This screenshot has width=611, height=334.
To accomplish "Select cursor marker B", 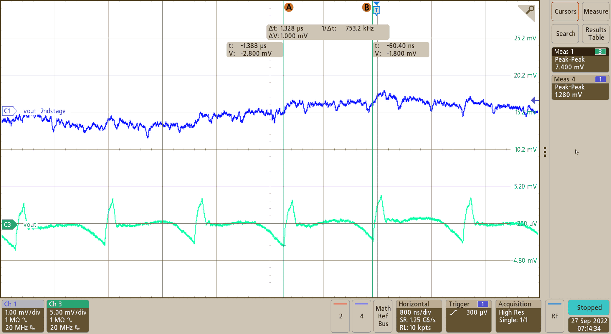I will click(x=367, y=7).
